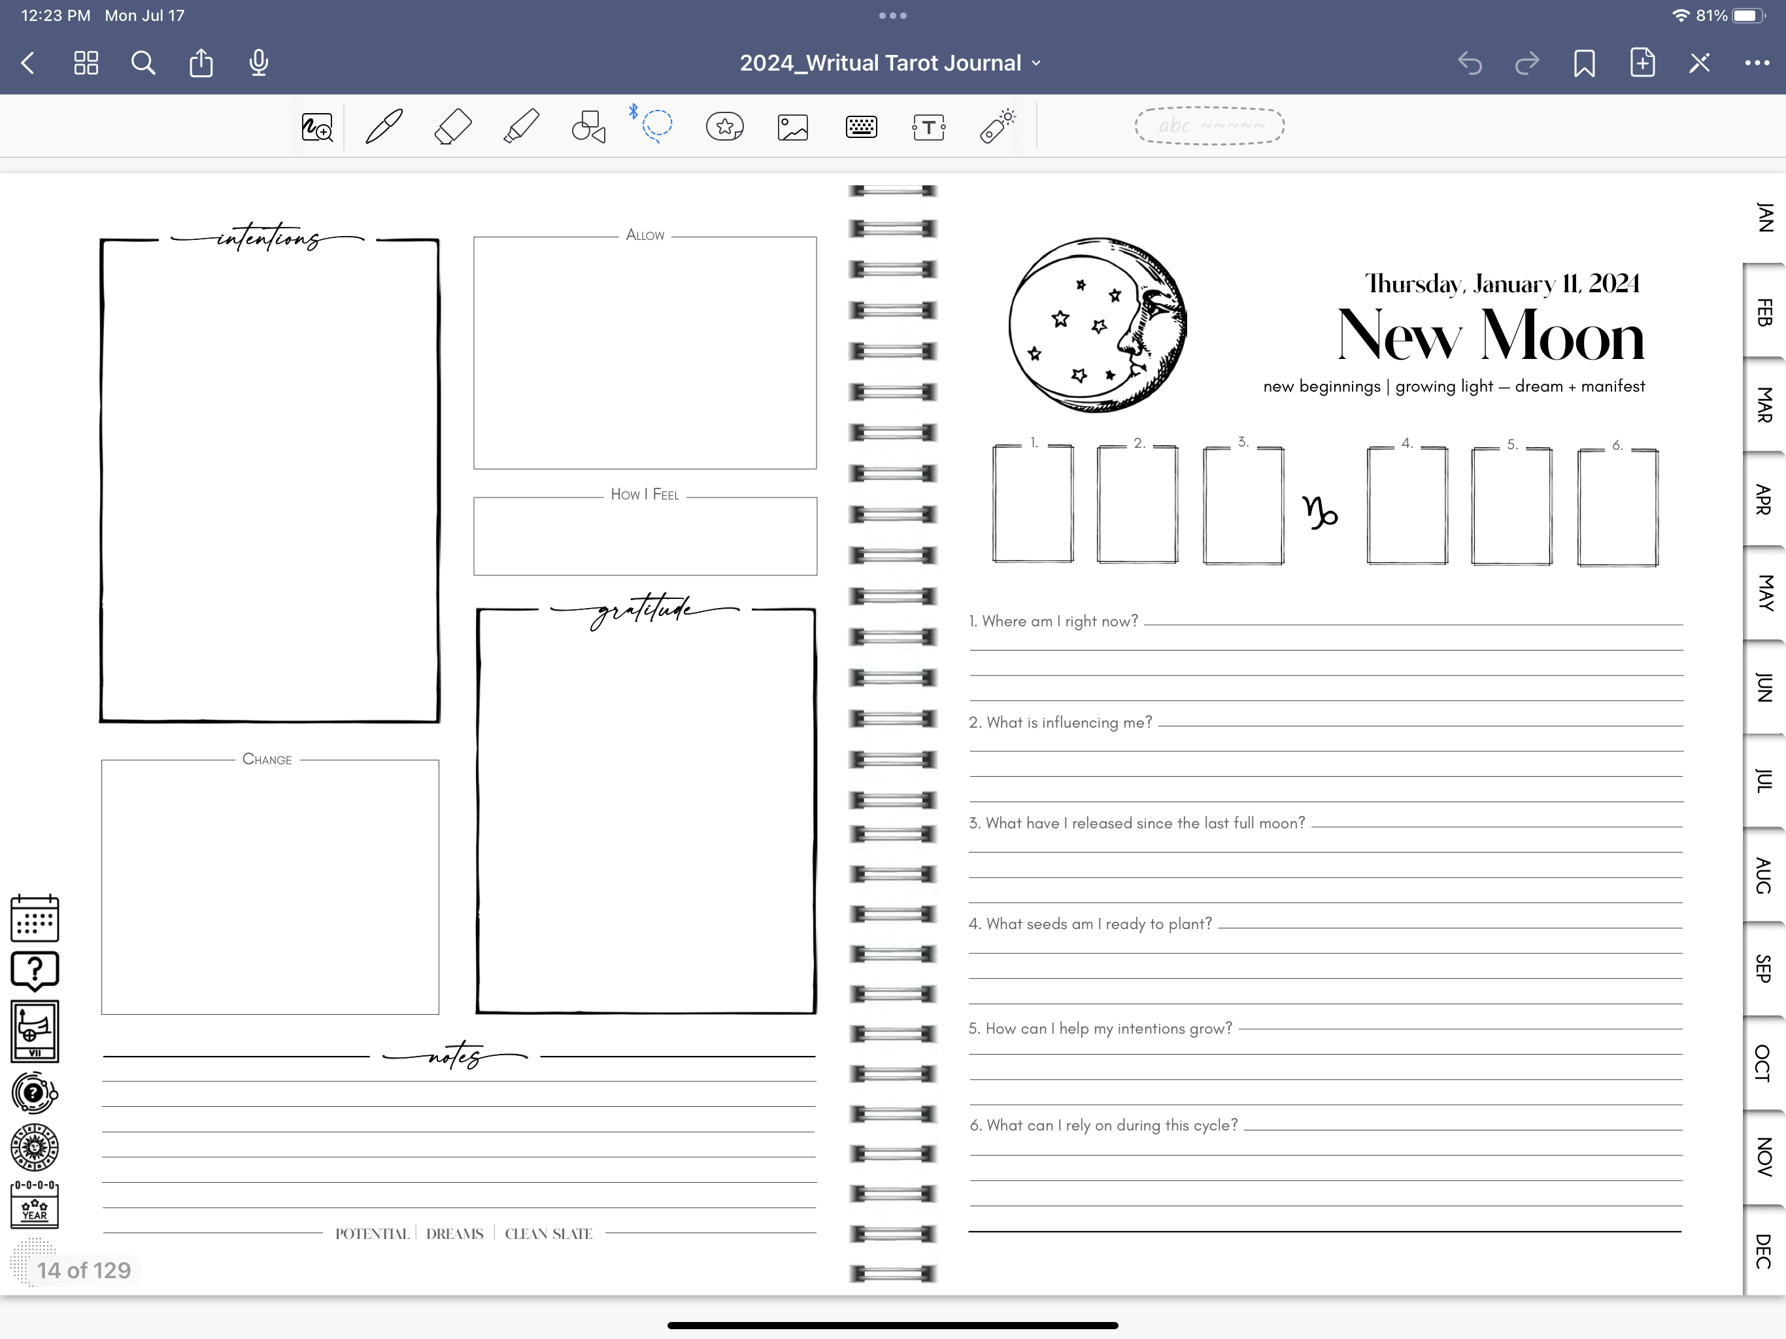Screen dimensions: 1786x1339
Task: Select the Eraser tool
Action: [452, 127]
